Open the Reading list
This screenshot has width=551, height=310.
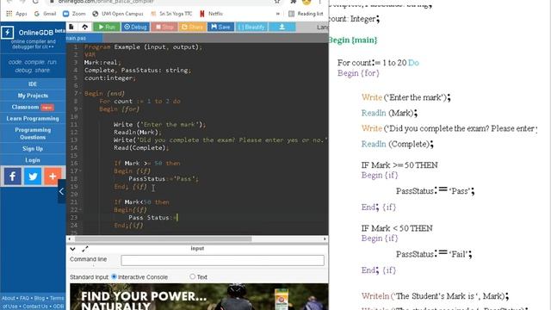click(306, 14)
